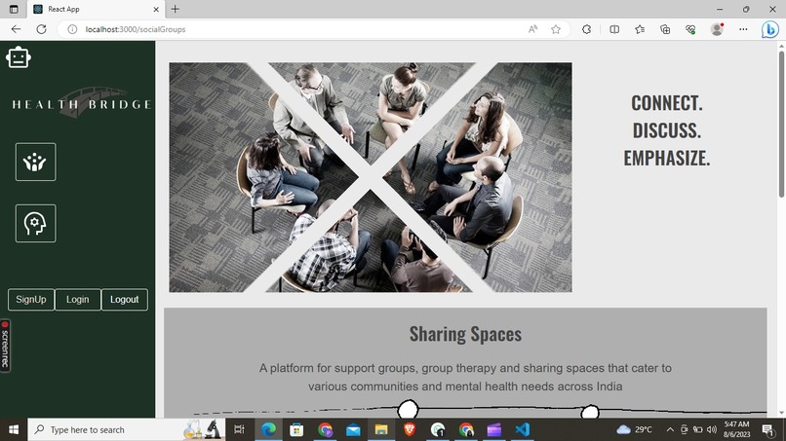Show hidden system tray icons chevron

pyautogui.click(x=670, y=429)
